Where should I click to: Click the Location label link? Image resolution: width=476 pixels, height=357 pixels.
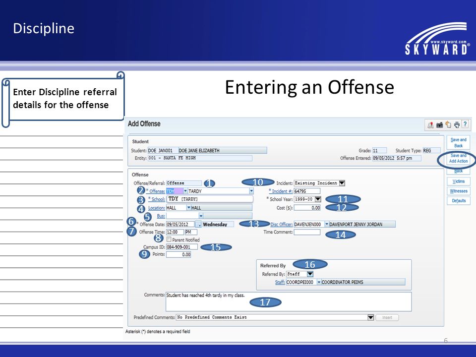[x=157, y=208]
